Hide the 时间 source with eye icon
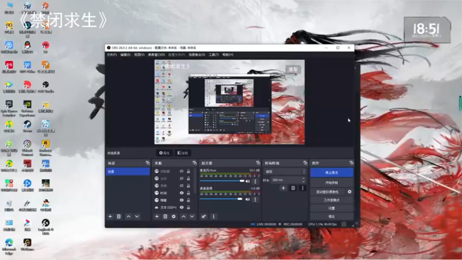462x260 pixels. click(x=181, y=193)
